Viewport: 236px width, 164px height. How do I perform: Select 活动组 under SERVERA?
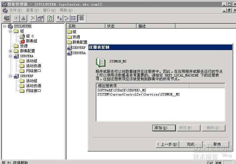pos(31,61)
